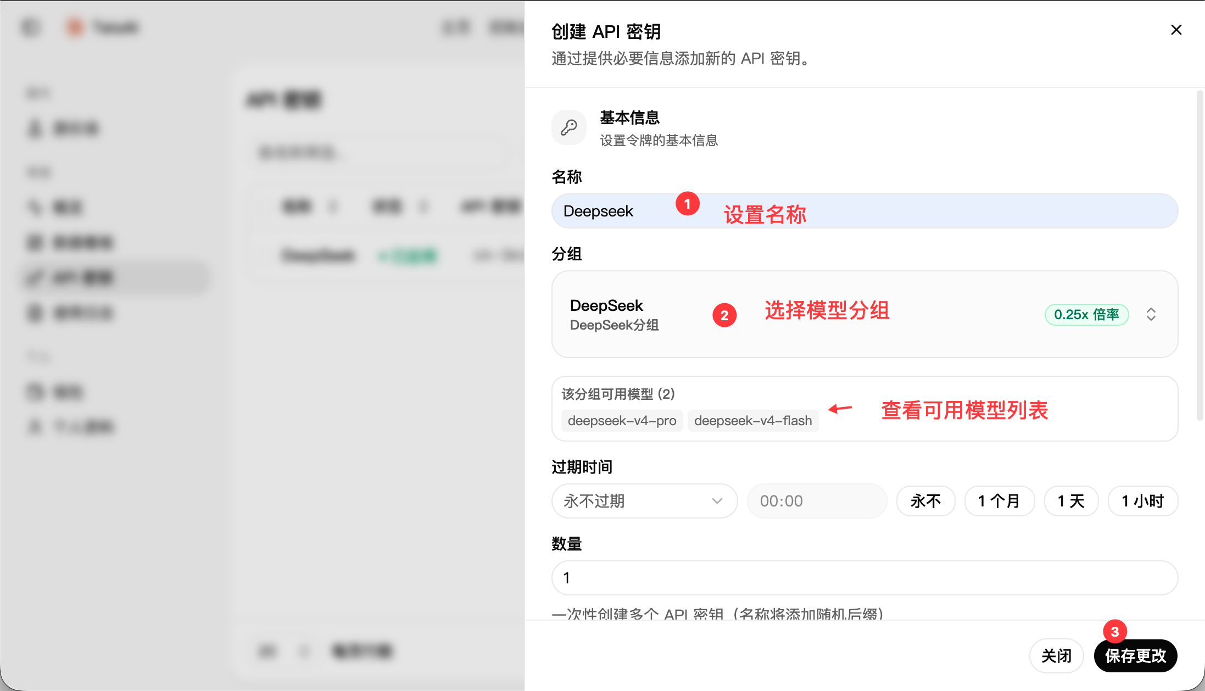Click the 该分组可用模型 (2) label
Viewport: 1205px width, 691px height.
(x=618, y=394)
